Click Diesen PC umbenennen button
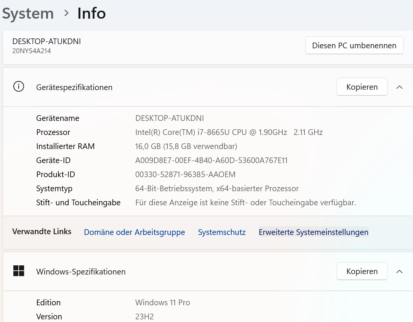The height and width of the screenshot is (322, 413). 354,46
